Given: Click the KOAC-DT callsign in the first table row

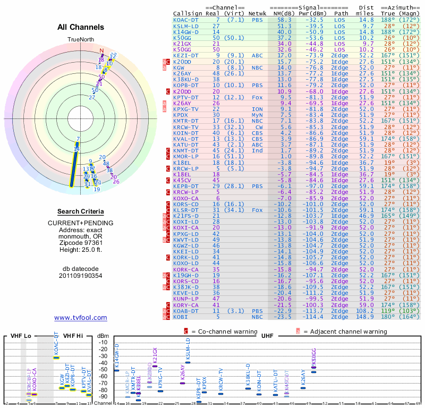Looking at the screenshot, I should (x=186, y=20).
